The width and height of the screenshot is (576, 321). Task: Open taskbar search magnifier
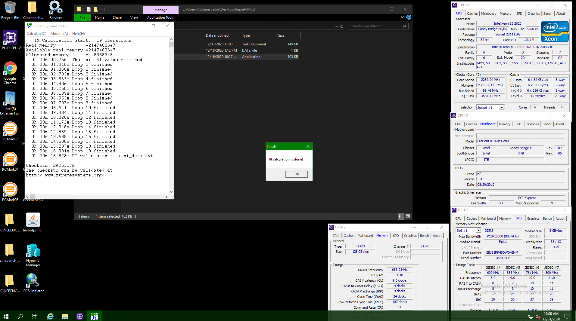(x=20, y=316)
